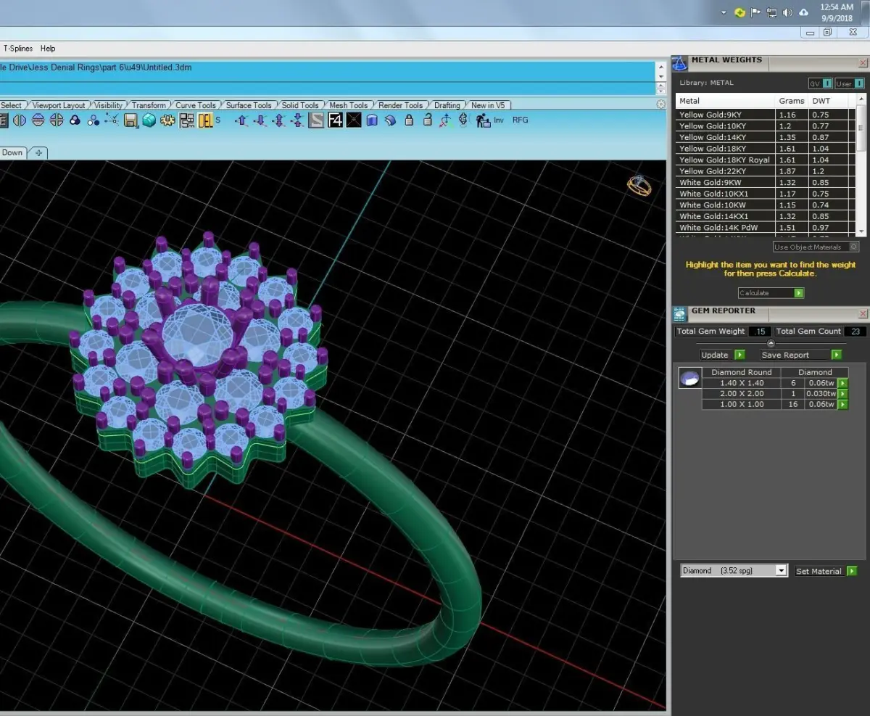This screenshot has height=716, width=870.
Task: Show hidden tray icons arrow
Action: [x=724, y=12]
